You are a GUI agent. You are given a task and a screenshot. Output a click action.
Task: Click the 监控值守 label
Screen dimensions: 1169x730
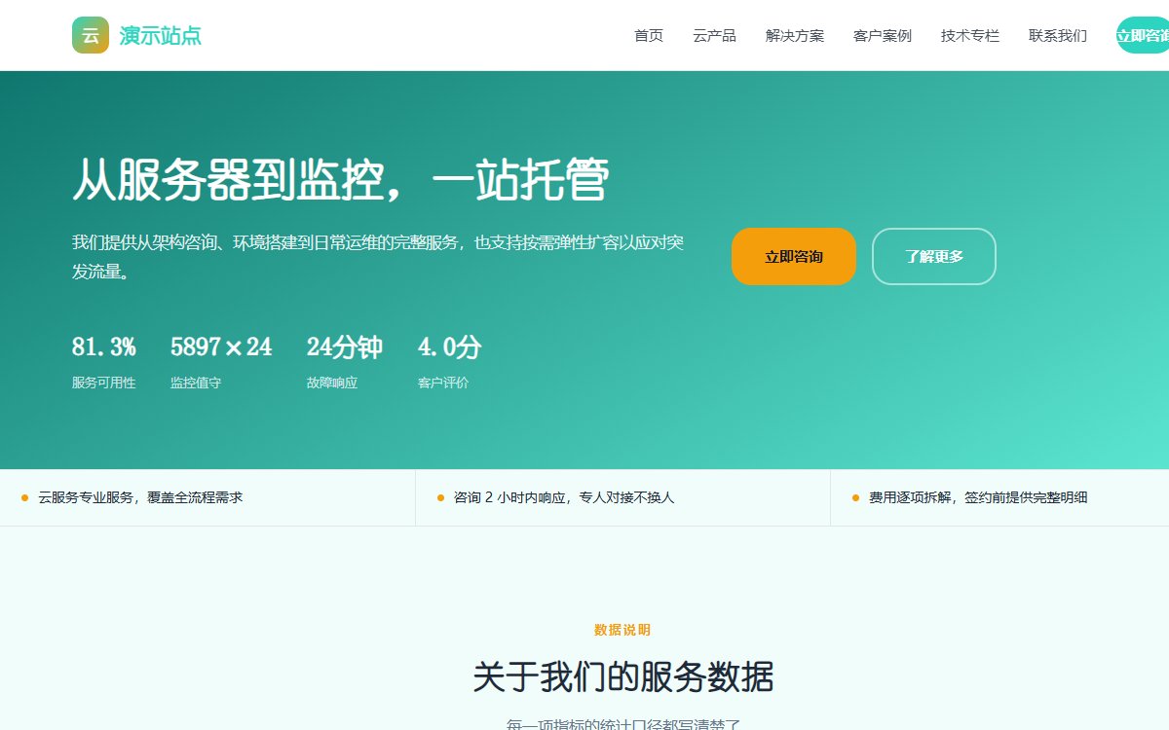click(x=196, y=383)
